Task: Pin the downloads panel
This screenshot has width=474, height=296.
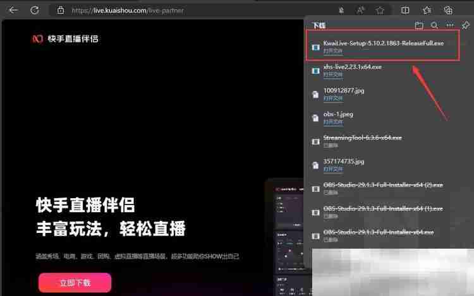Action: coord(466,25)
